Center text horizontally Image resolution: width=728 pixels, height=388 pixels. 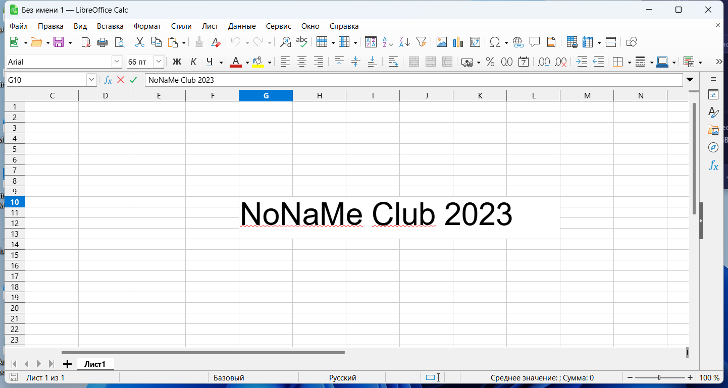[x=302, y=62]
